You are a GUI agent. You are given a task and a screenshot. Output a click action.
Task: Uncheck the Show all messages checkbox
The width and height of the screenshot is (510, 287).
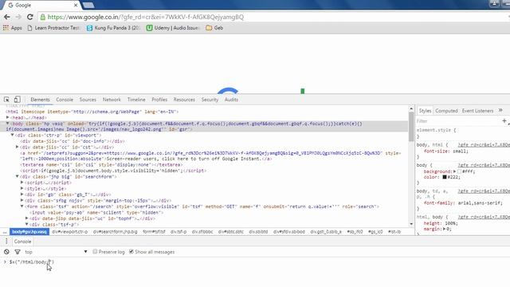click(x=131, y=252)
